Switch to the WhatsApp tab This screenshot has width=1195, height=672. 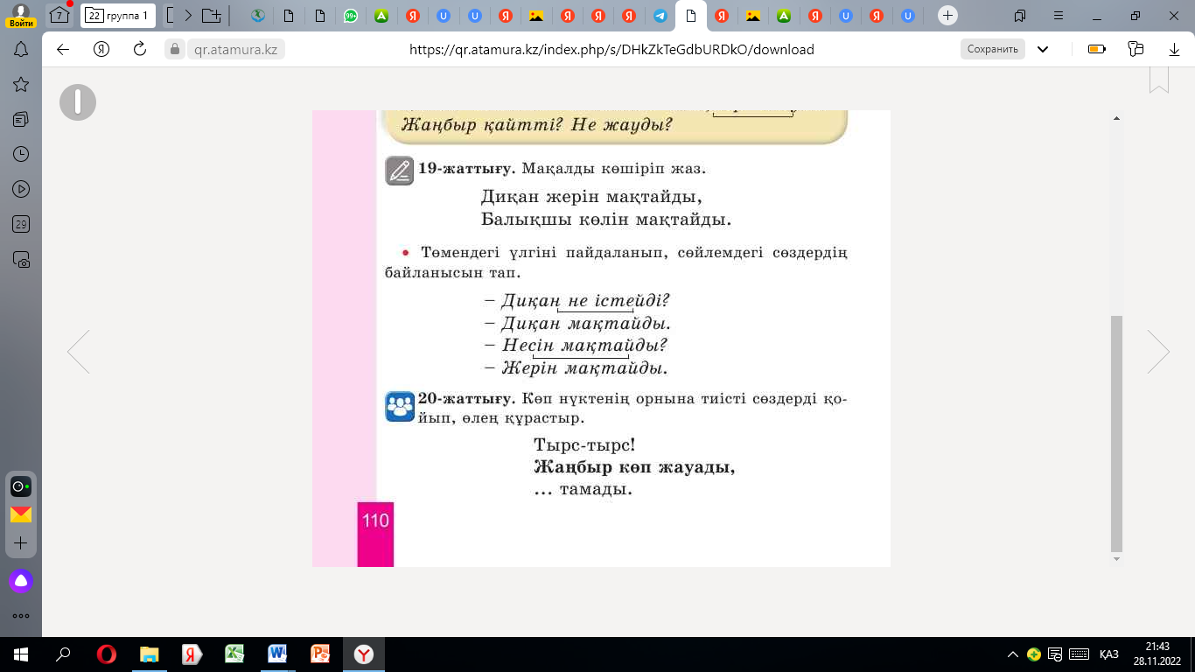pyautogui.click(x=351, y=15)
